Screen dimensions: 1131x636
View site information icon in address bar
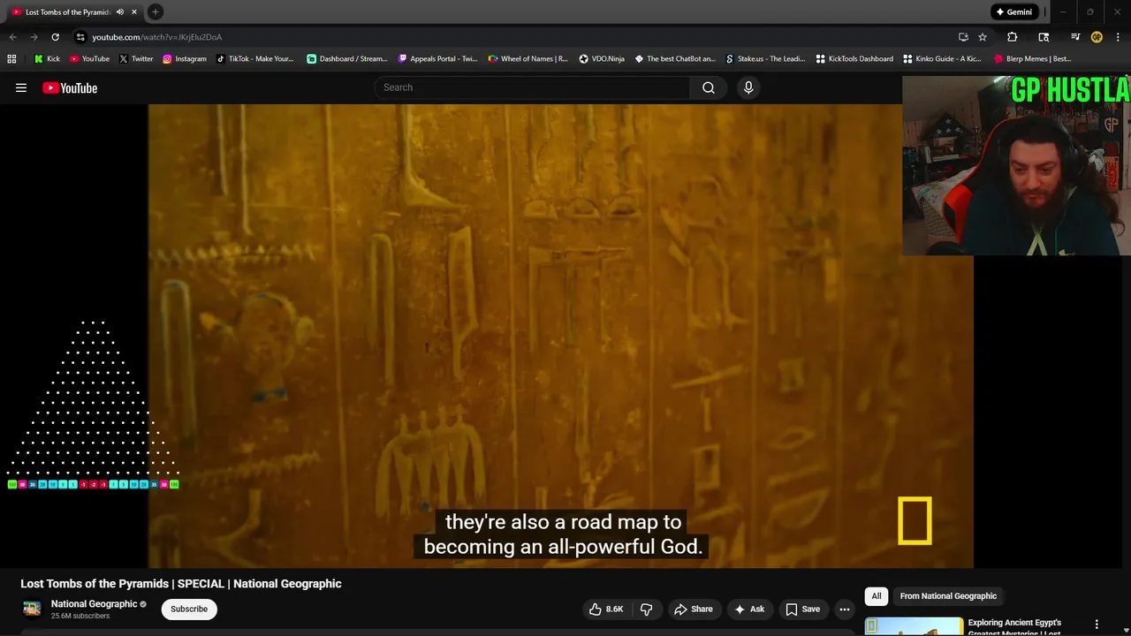tap(80, 37)
